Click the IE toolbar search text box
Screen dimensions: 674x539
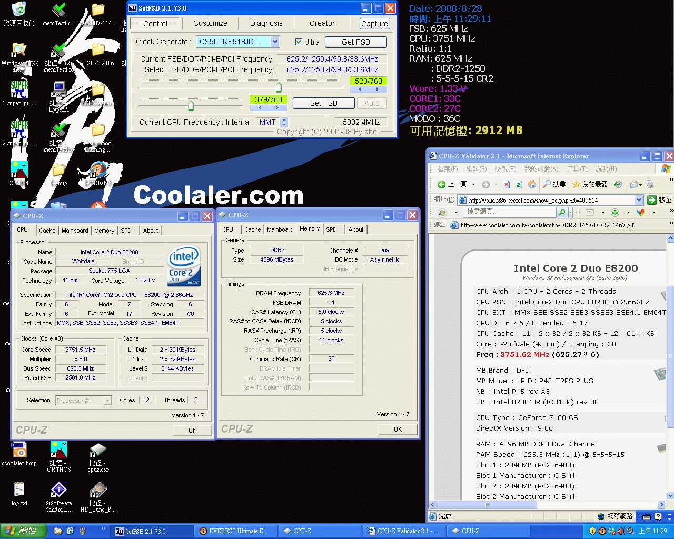click(510, 212)
